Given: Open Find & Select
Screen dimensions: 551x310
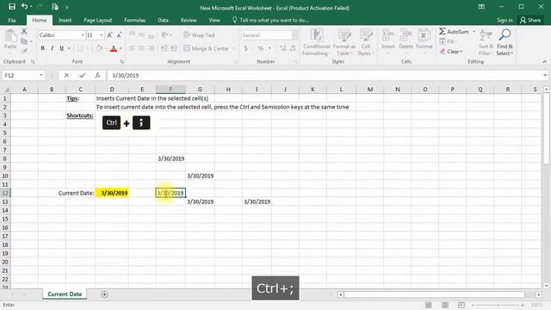Looking at the screenshot, I should click(x=505, y=42).
